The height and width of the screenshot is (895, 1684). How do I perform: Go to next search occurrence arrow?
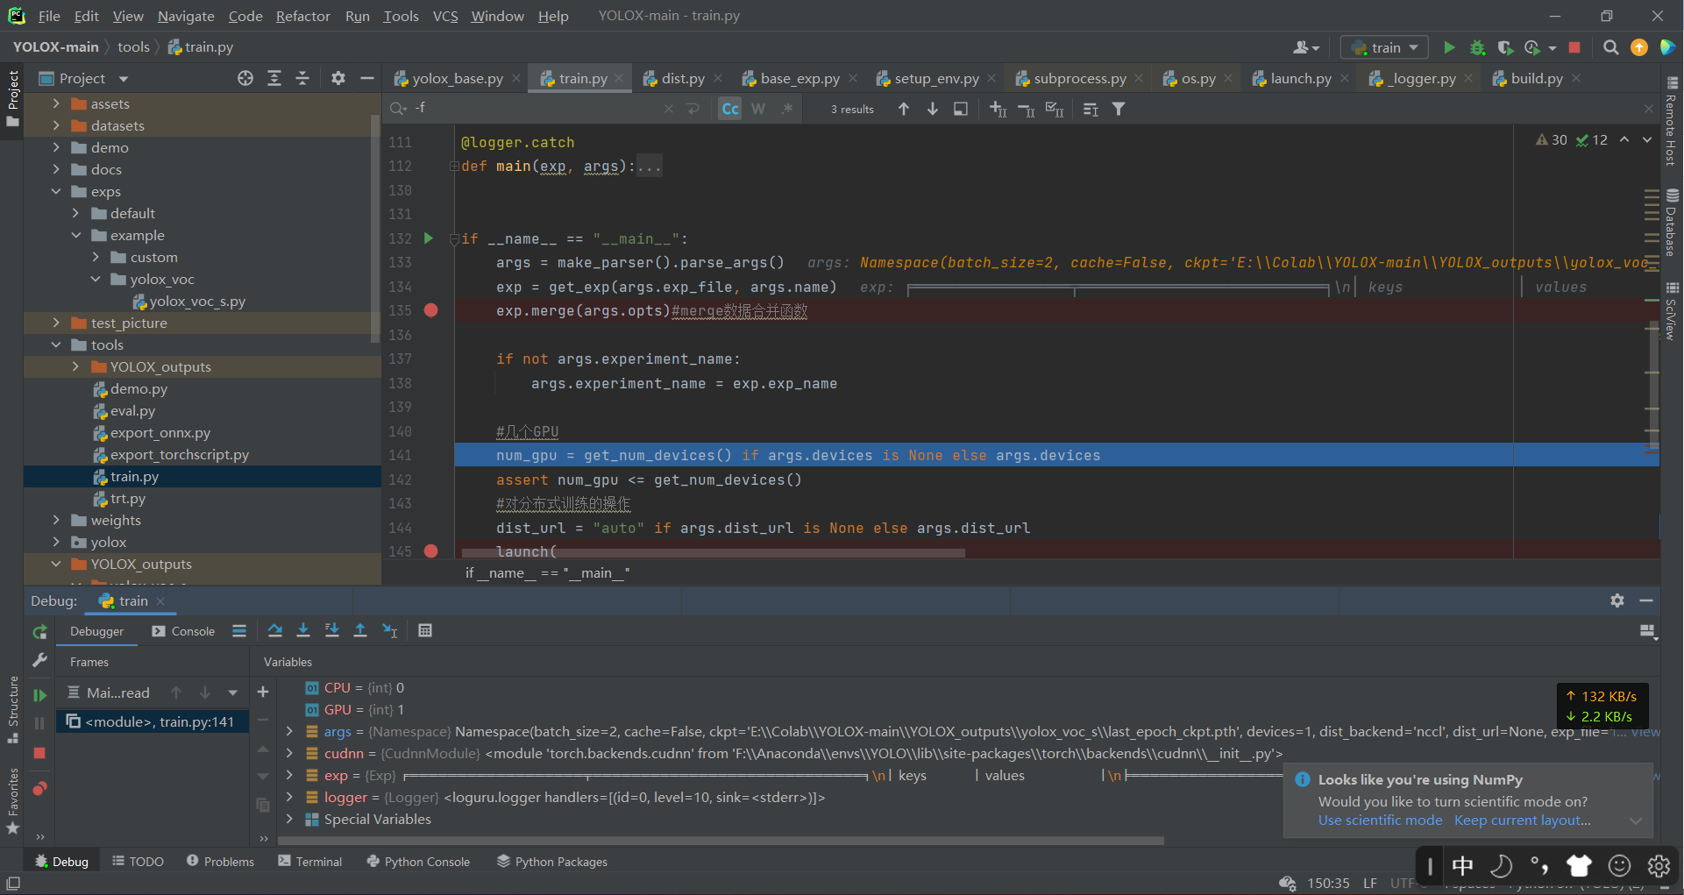pos(932,109)
